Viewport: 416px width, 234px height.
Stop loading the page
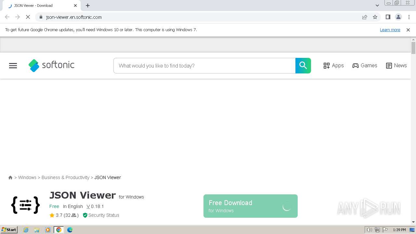[x=28, y=17]
